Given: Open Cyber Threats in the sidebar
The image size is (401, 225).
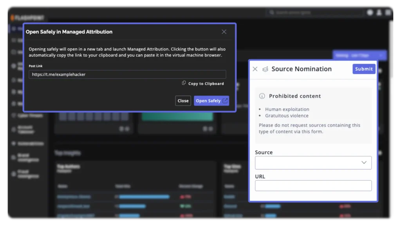Looking at the screenshot, I should coord(30,116).
